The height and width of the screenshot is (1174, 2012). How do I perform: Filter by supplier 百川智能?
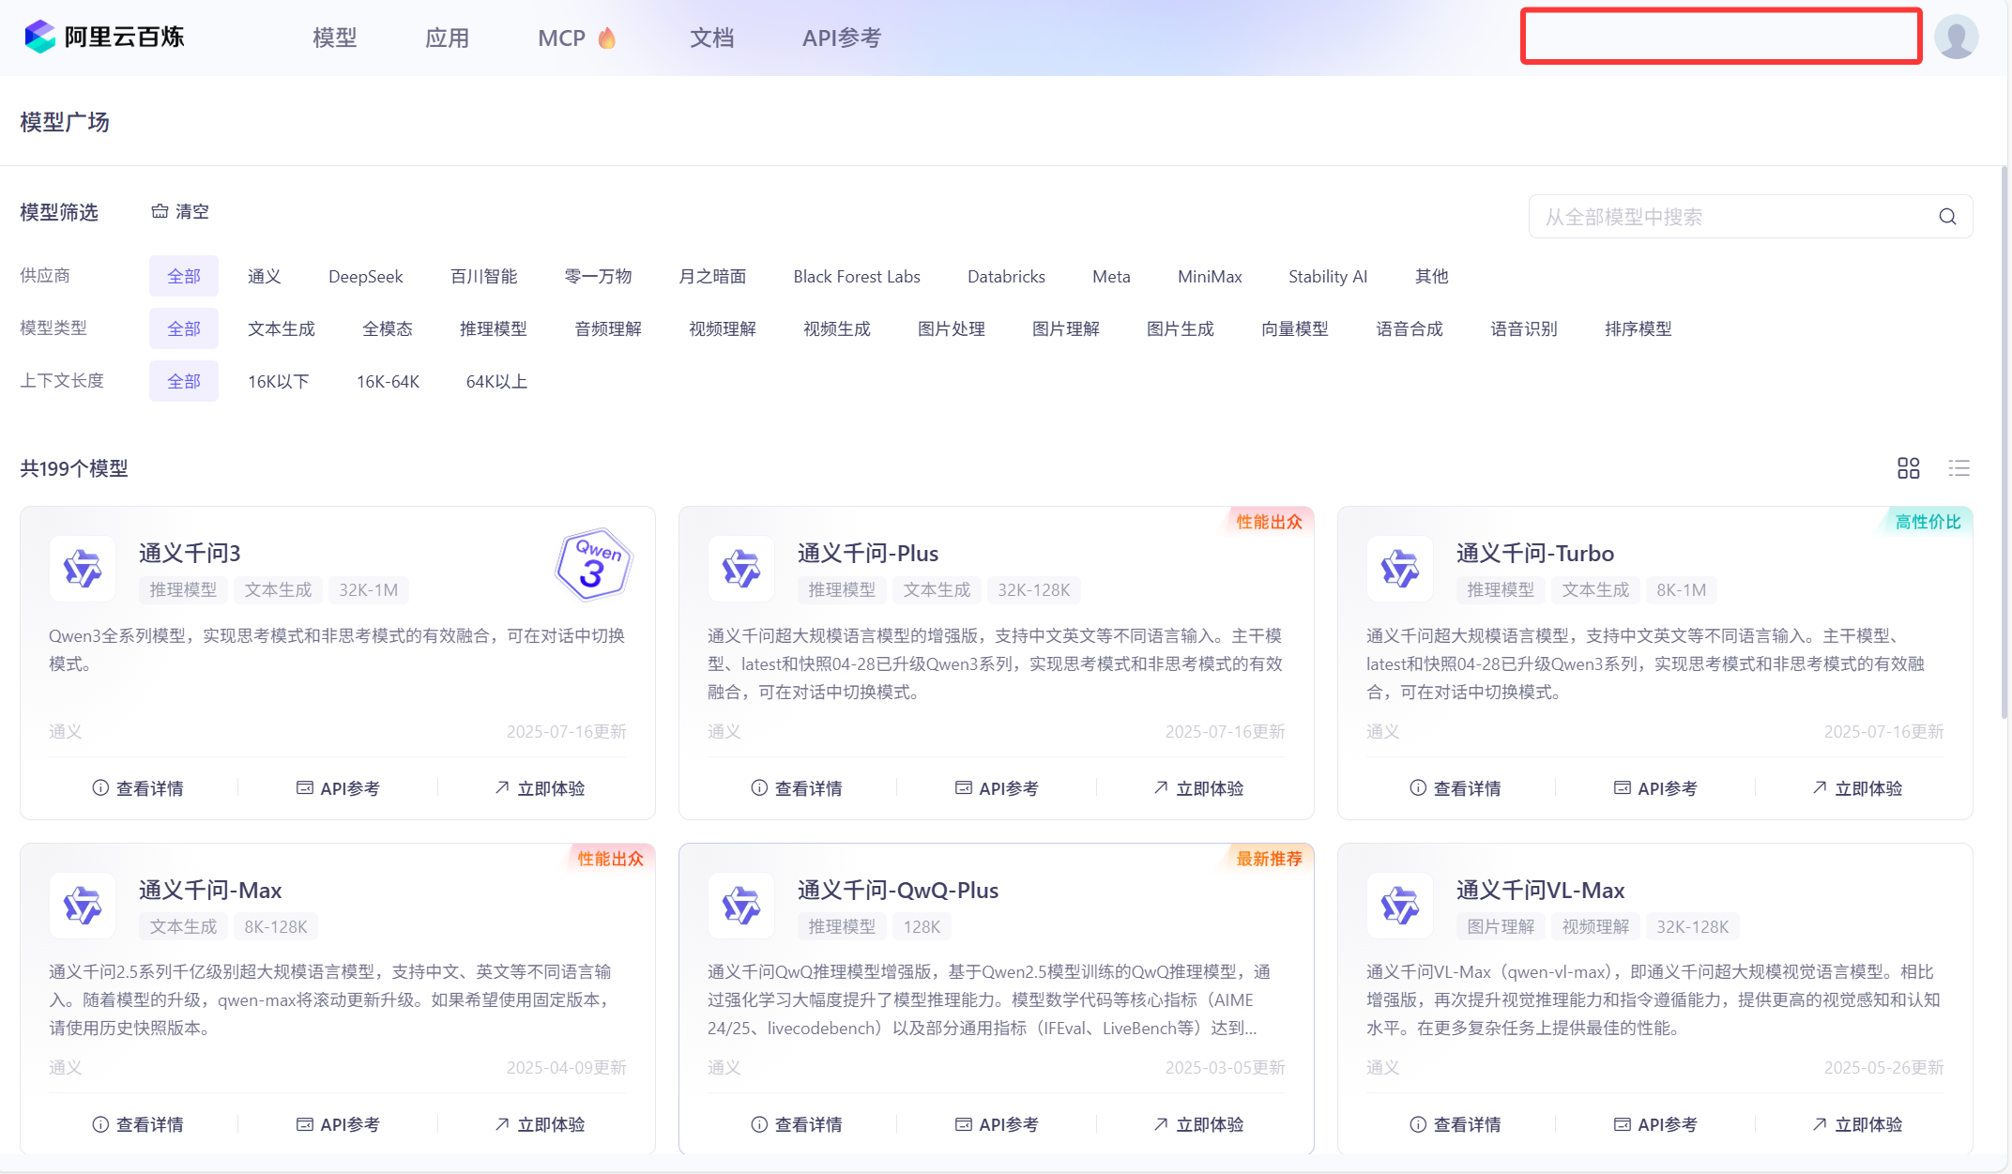tap(484, 276)
